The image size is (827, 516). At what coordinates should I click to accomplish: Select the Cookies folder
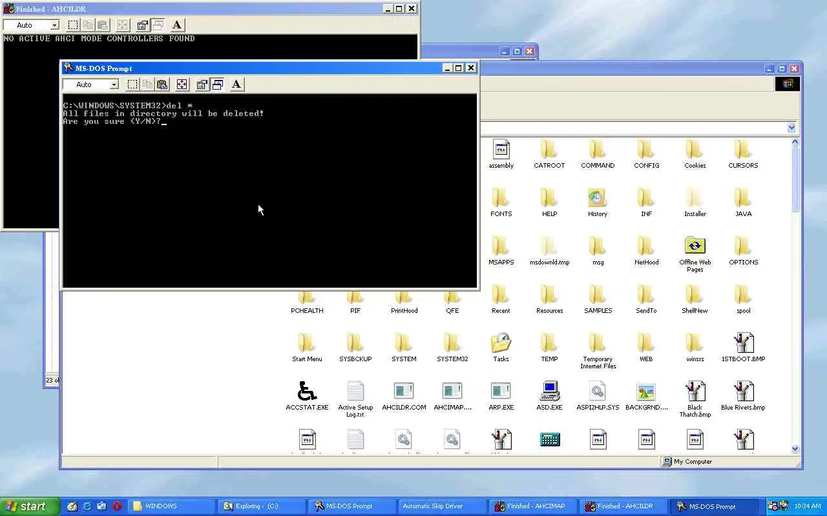(x=695, y=154)
